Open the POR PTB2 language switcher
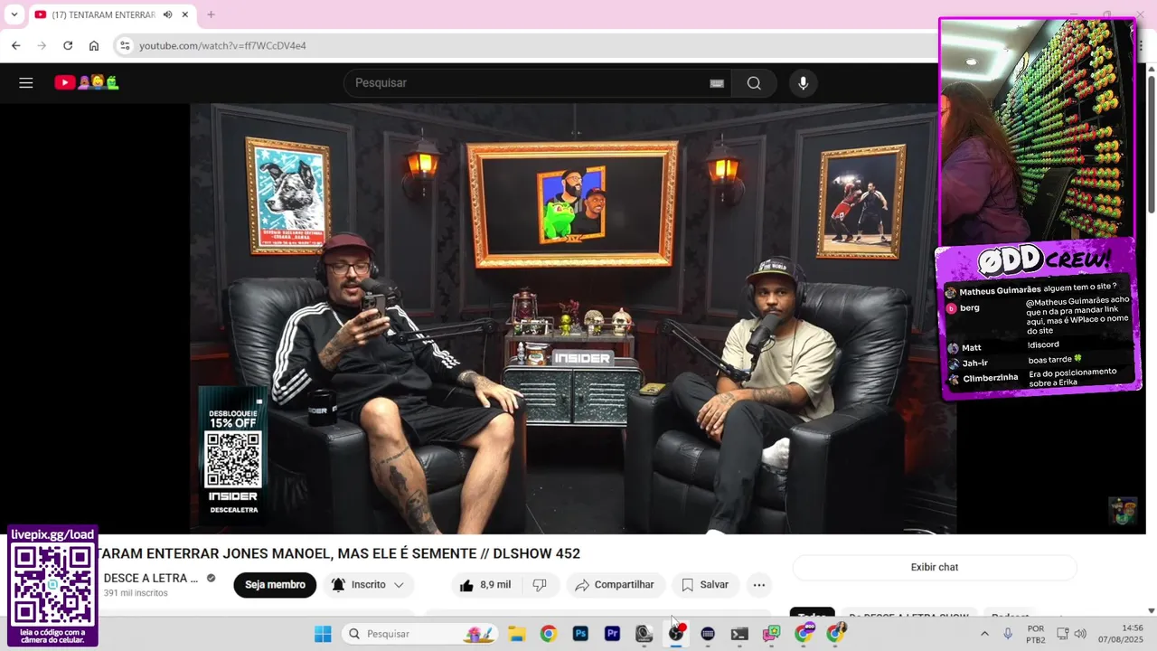Image resolution: width=1157 pixels, height=651 pixels. 1036,634
